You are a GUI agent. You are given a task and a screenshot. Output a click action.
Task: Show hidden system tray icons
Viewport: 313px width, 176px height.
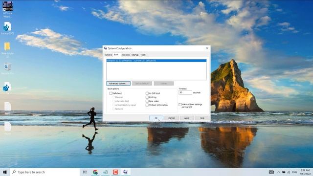tap(278, 172)
